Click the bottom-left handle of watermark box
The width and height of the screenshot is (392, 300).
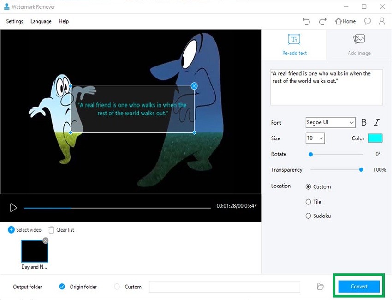[x=71, y=132]
